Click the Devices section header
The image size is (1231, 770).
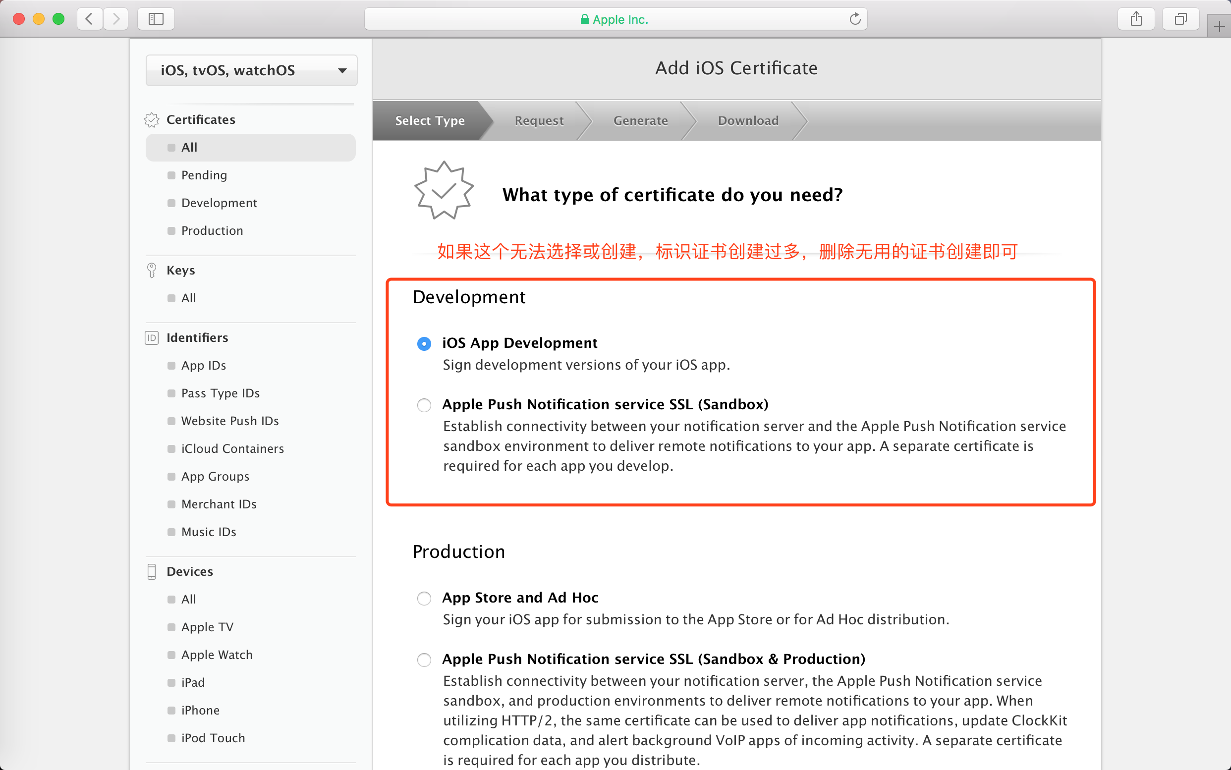coord(189,571)
